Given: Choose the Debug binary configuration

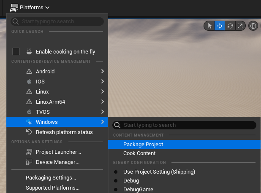Looking at the screenshot, I should click(116, 181).
